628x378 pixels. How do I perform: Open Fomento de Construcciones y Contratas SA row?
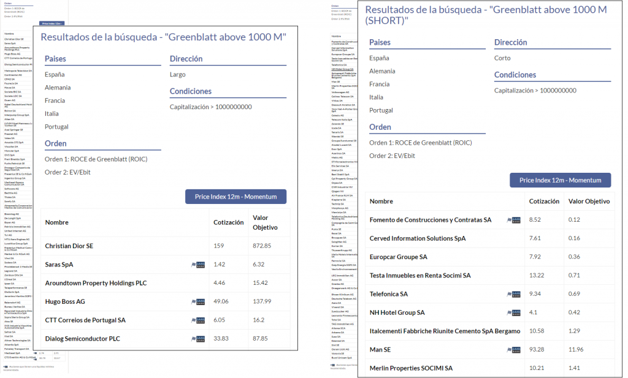430,219
